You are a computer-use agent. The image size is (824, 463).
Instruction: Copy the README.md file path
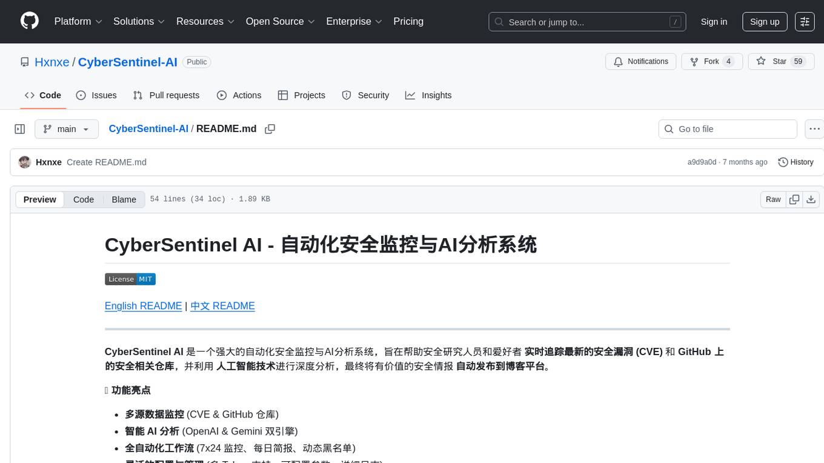[x=270, y=129]
